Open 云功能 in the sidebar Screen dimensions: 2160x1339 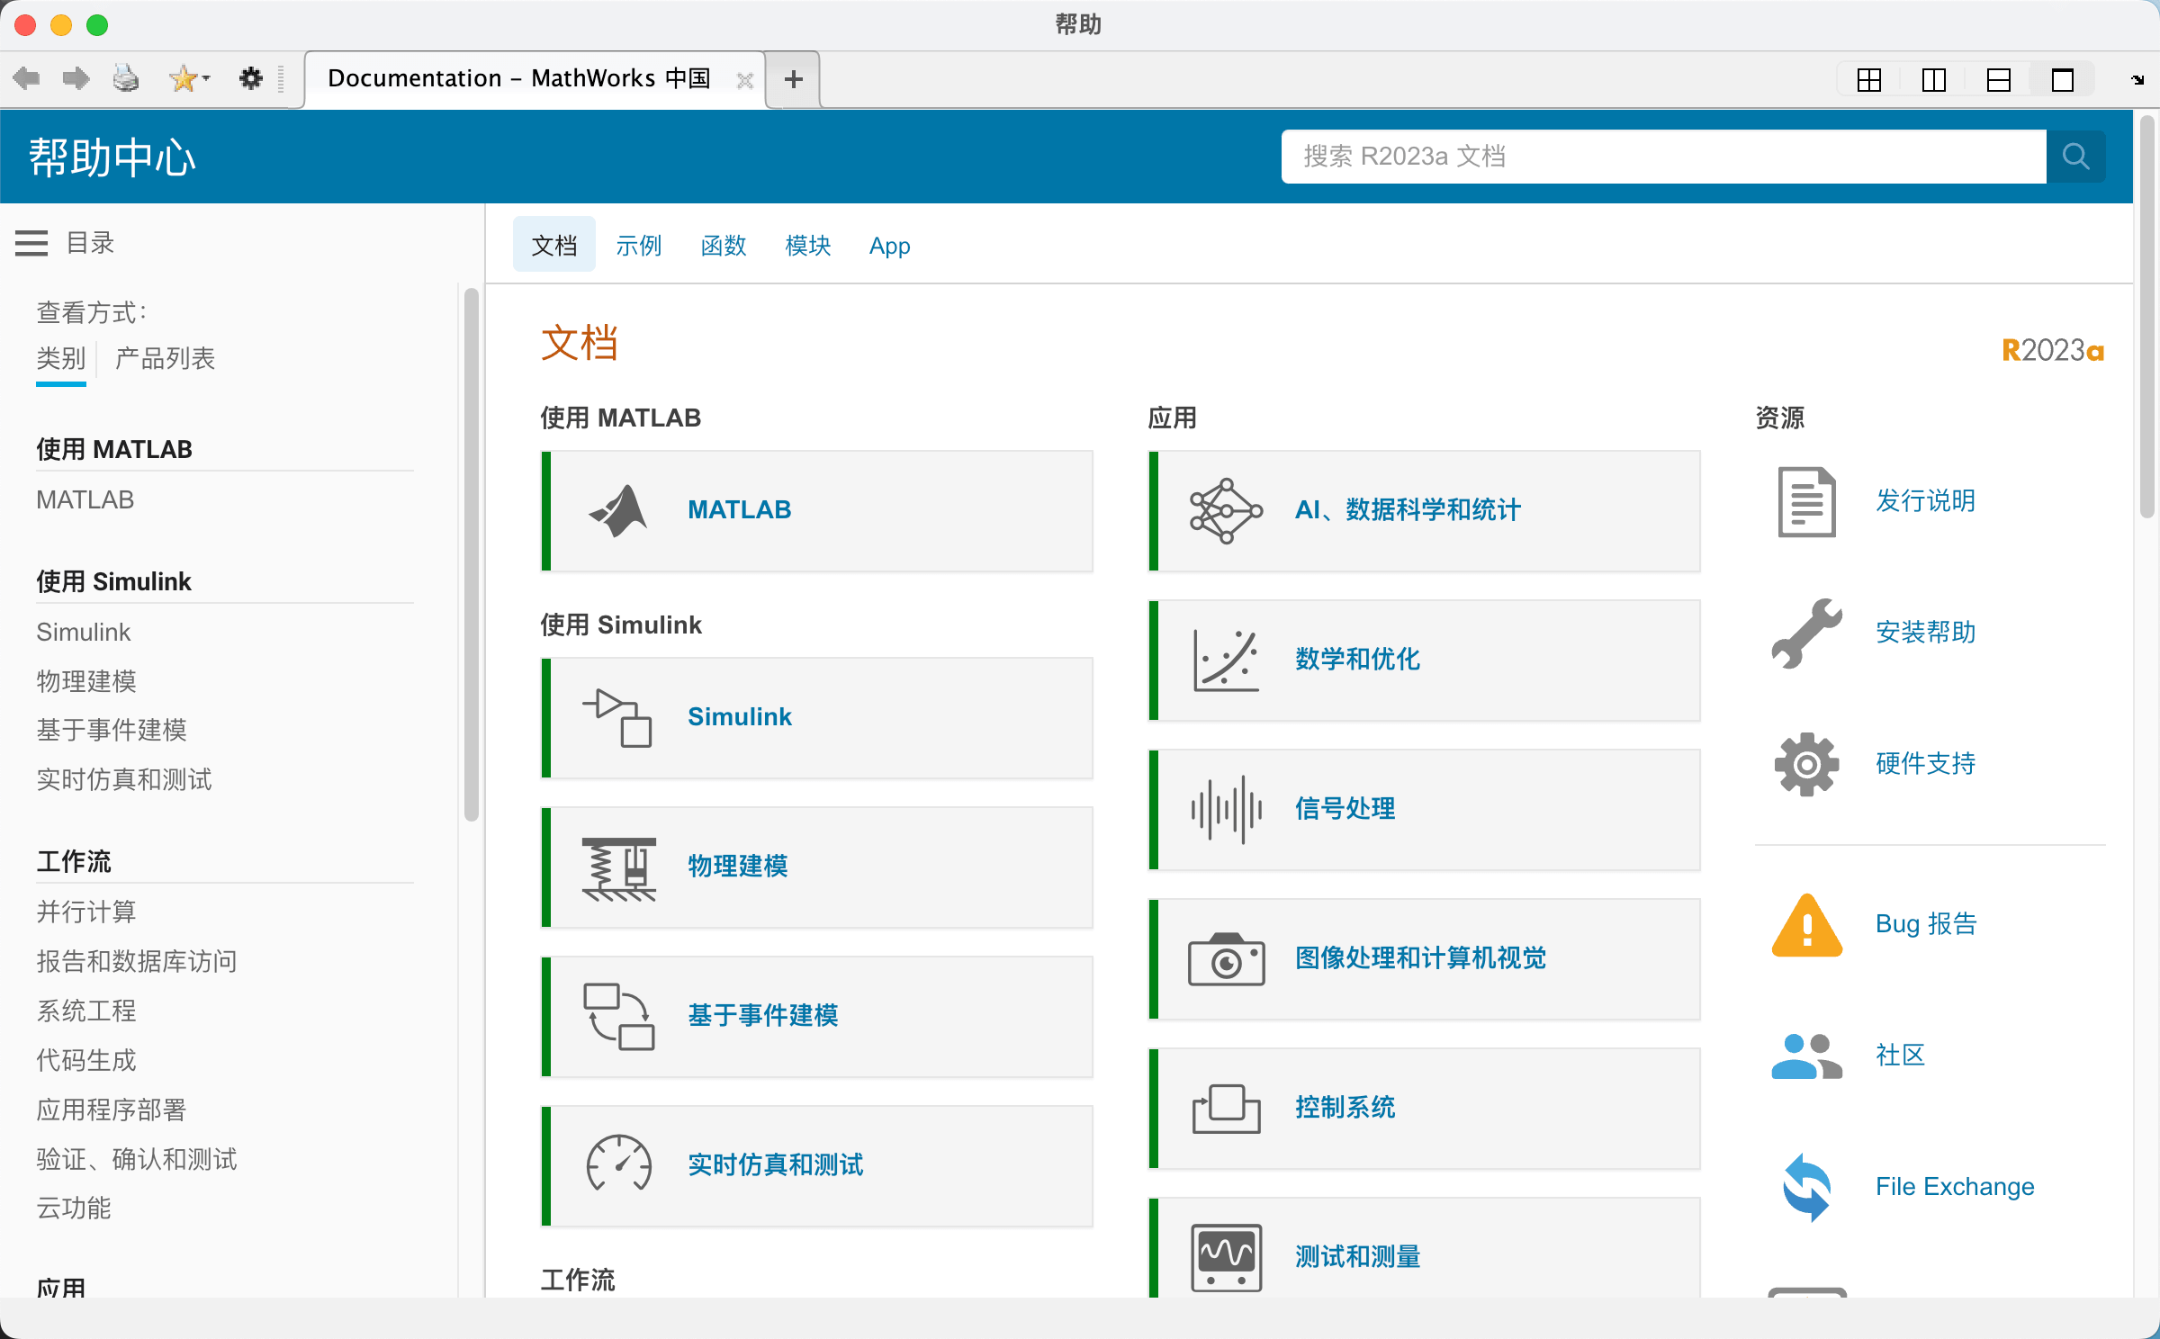(74, 1208)
